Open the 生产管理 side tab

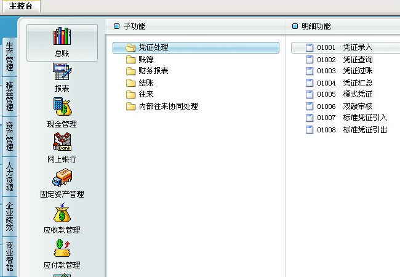click(10, 57)
